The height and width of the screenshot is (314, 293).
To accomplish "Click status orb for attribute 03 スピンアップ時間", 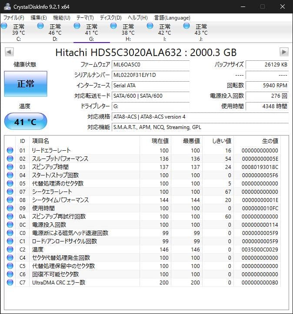I will coord(10,167).
